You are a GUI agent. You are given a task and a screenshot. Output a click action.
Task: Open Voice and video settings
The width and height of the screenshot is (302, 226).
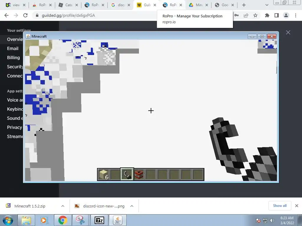[15, 100]
